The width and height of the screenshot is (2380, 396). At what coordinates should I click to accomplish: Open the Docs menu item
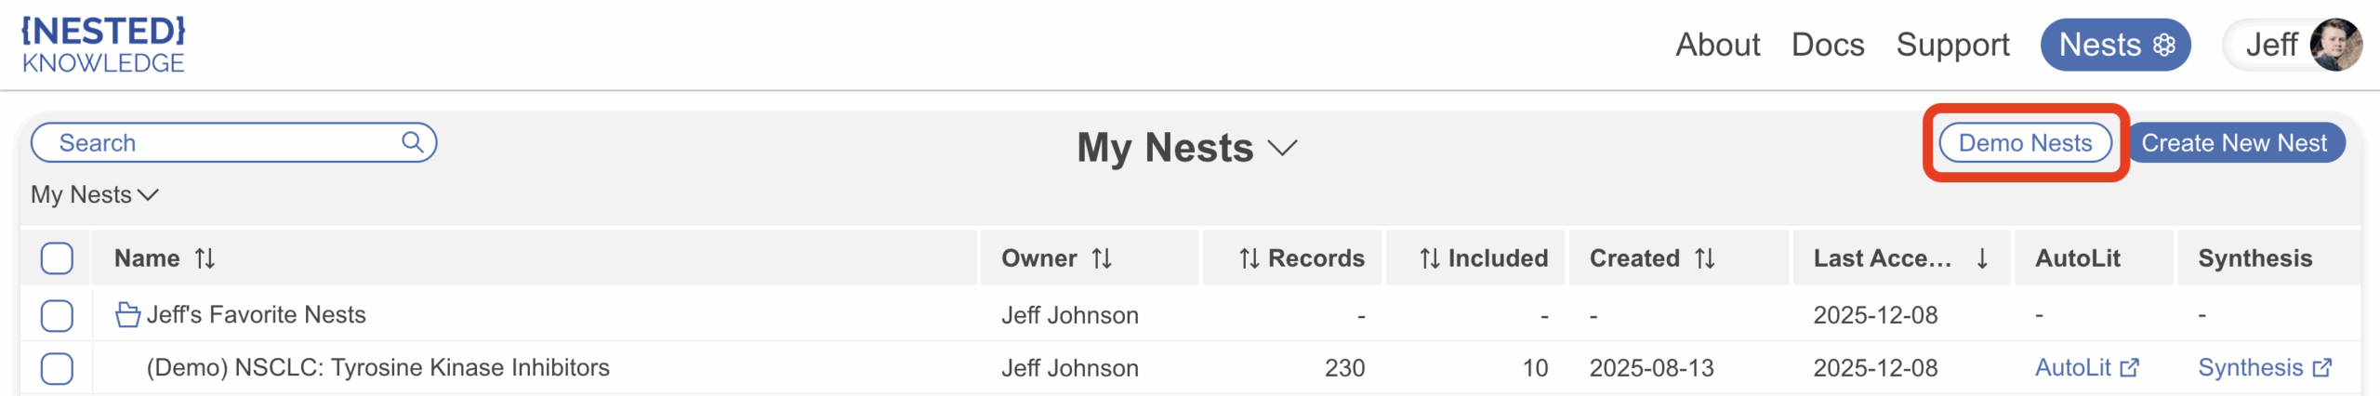click(x=1827, y=45)
